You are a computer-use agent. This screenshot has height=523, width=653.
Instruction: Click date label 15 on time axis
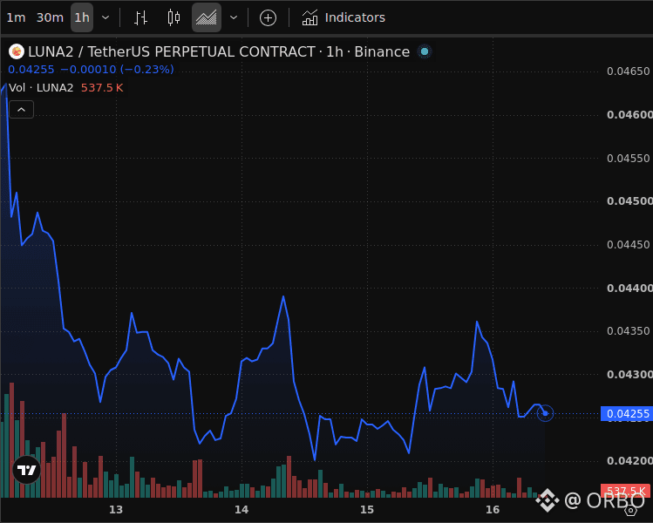(367, 510)
